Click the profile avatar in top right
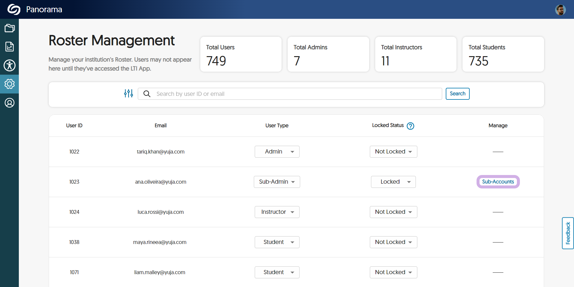The height and width of the screenshot is (287, 574). tap(560, 10)
